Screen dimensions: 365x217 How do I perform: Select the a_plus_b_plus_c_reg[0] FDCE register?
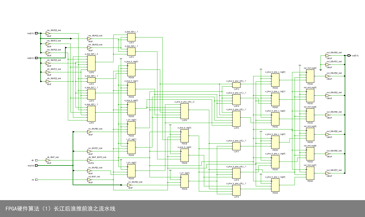(x=275, y=80)
